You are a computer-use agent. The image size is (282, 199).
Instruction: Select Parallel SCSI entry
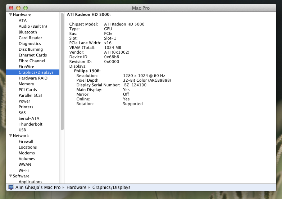[x=30, y=95]
